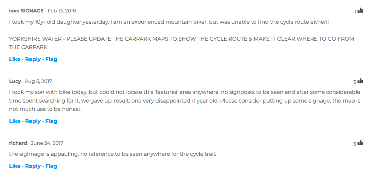Flag richard's comment

coord(51,166)
